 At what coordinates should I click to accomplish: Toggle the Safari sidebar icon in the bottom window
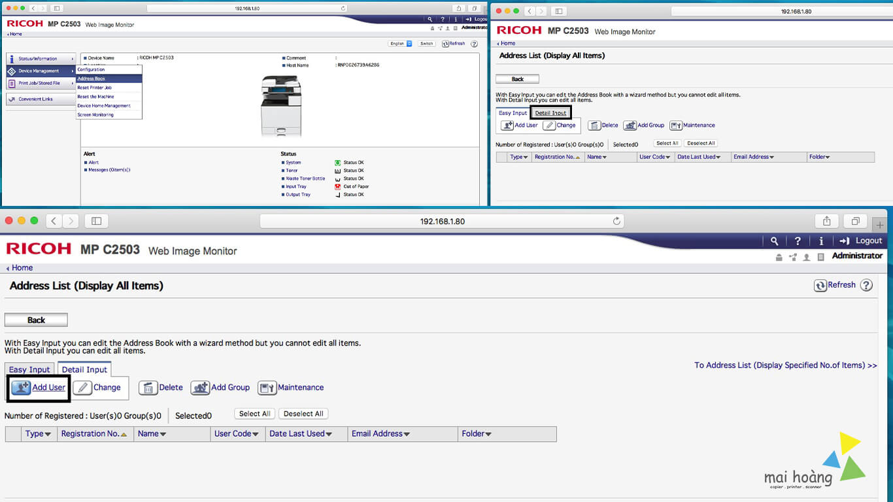(96, 221)
